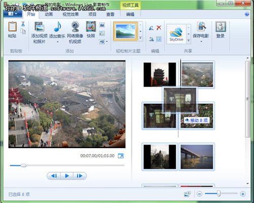Click the Rotate right icon
254x203 pixels.
pyautogui.click(x=151, y=39)
